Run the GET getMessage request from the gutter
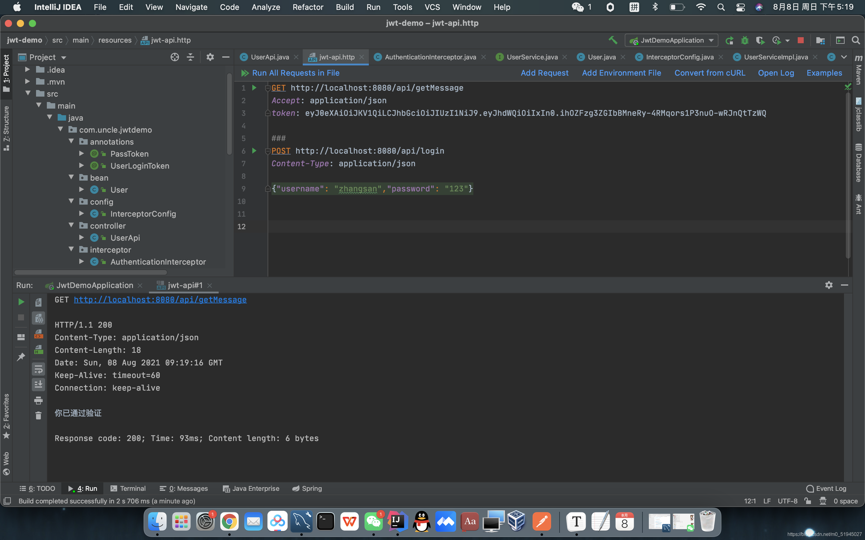Viewport: 865px width, 540px height. 254,88
